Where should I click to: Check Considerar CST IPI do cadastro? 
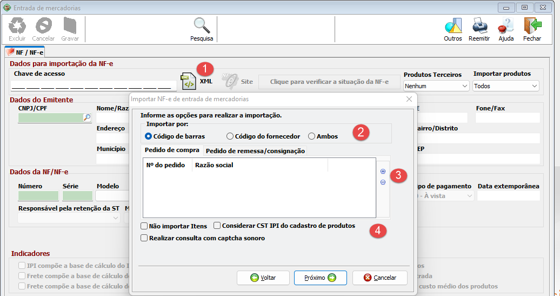click(x=217, y=226)
